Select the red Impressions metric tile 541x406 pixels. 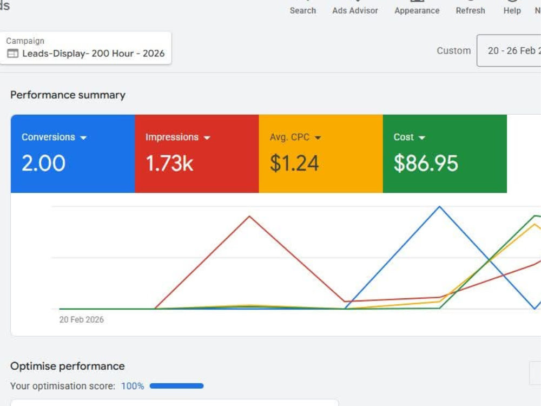pos(197,154)
